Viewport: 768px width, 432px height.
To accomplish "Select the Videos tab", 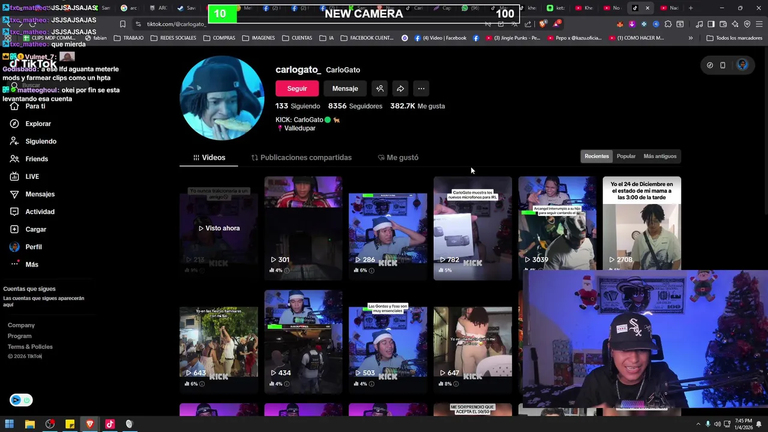I will point(209,157).
